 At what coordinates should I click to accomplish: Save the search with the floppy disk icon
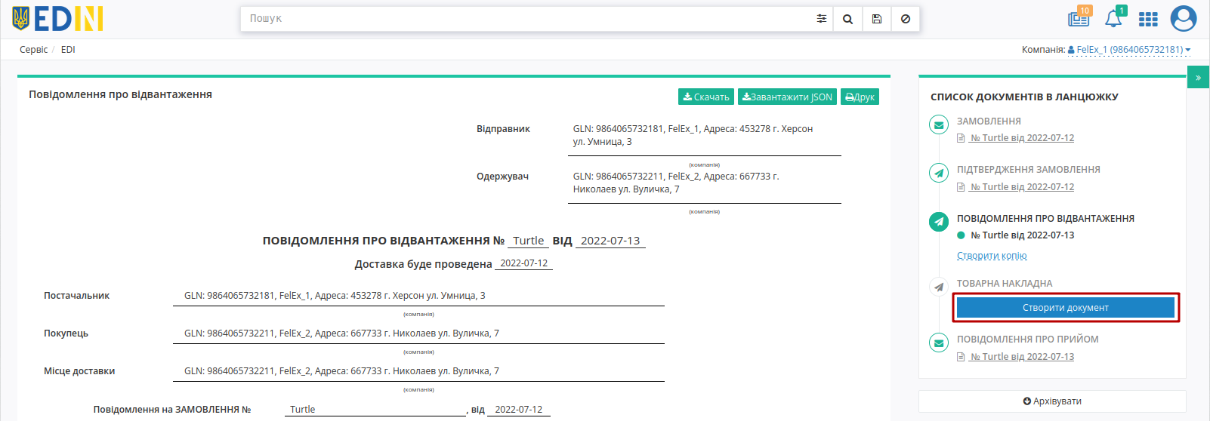tap(876, 19)
